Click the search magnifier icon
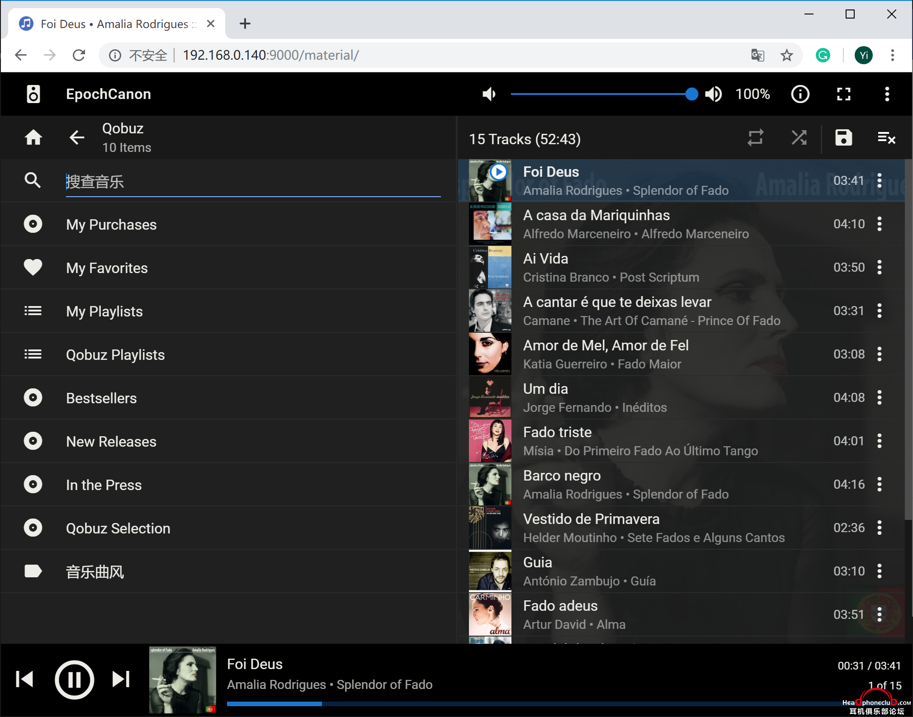 (x=33, y=180)
